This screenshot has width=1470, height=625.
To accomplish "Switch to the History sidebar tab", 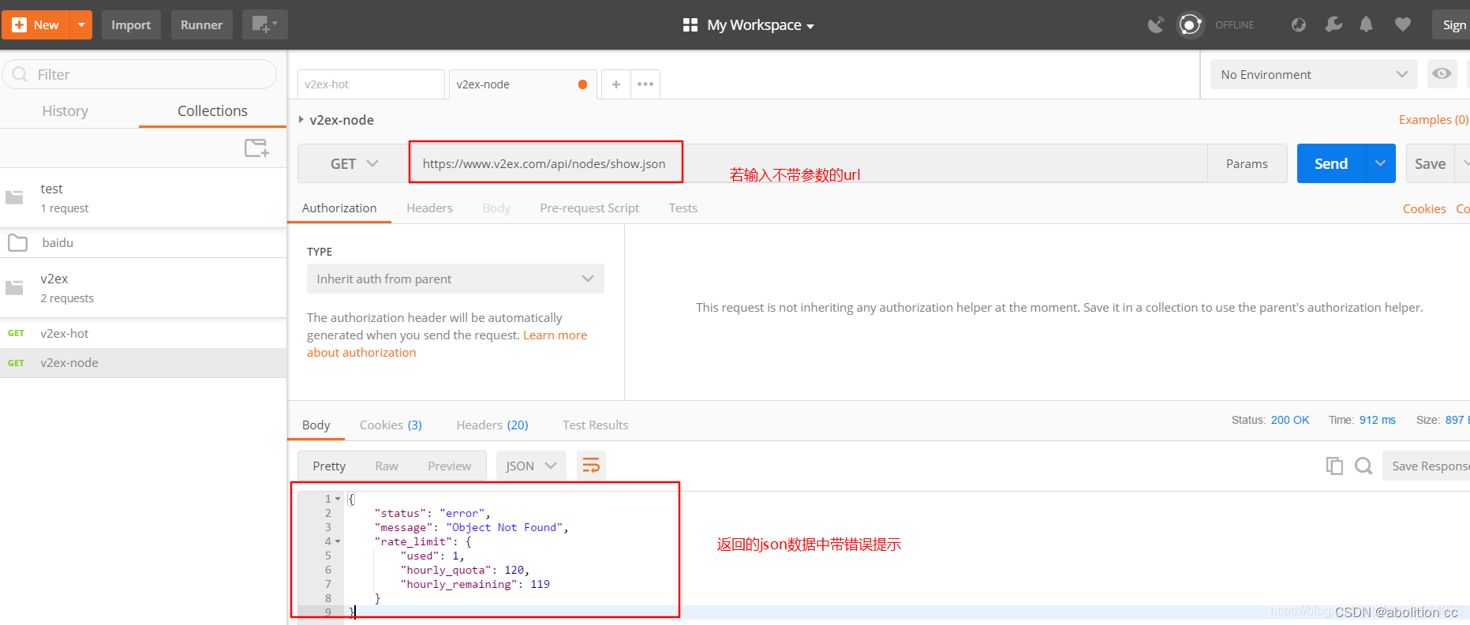I will click(65, 110).
